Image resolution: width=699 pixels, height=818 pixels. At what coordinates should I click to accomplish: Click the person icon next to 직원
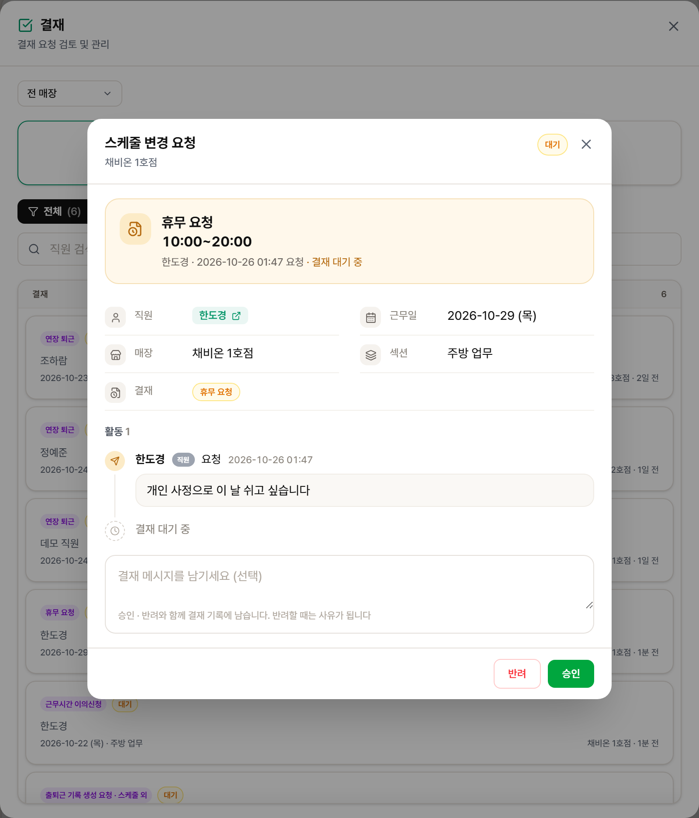115,317
